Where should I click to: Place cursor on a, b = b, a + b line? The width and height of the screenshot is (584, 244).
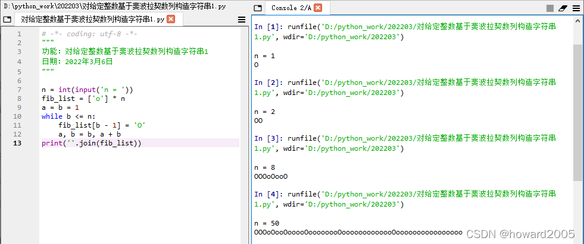click(x=89, y=134)
